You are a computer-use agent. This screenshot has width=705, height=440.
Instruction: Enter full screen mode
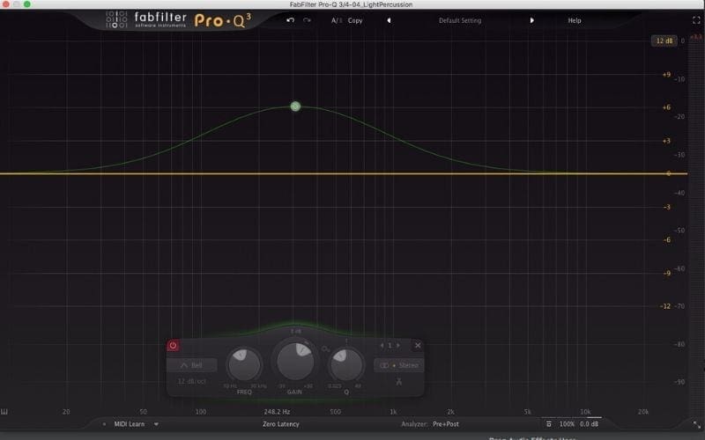tap(696, 20)
